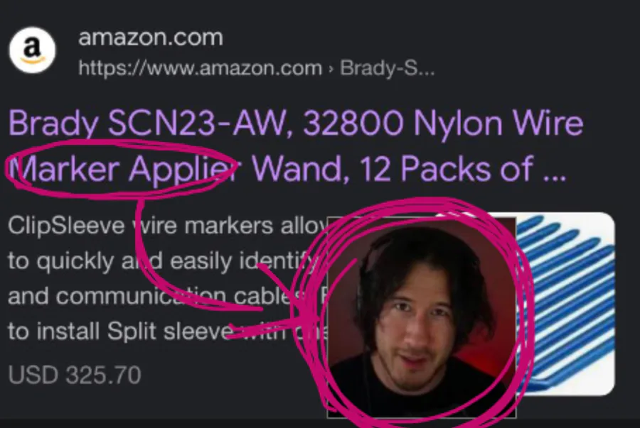Click the Amazon logo favicon
Image resolution: width=640 pixels, height=428 pixels.
[x=32, y=50]
